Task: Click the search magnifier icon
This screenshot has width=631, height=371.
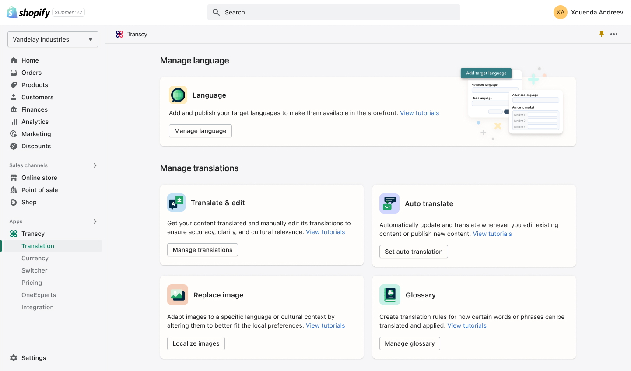Action: tap(216, 12)
